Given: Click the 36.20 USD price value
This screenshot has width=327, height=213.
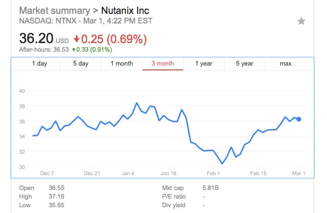Looking at the screenshot, I should [44, 39].
